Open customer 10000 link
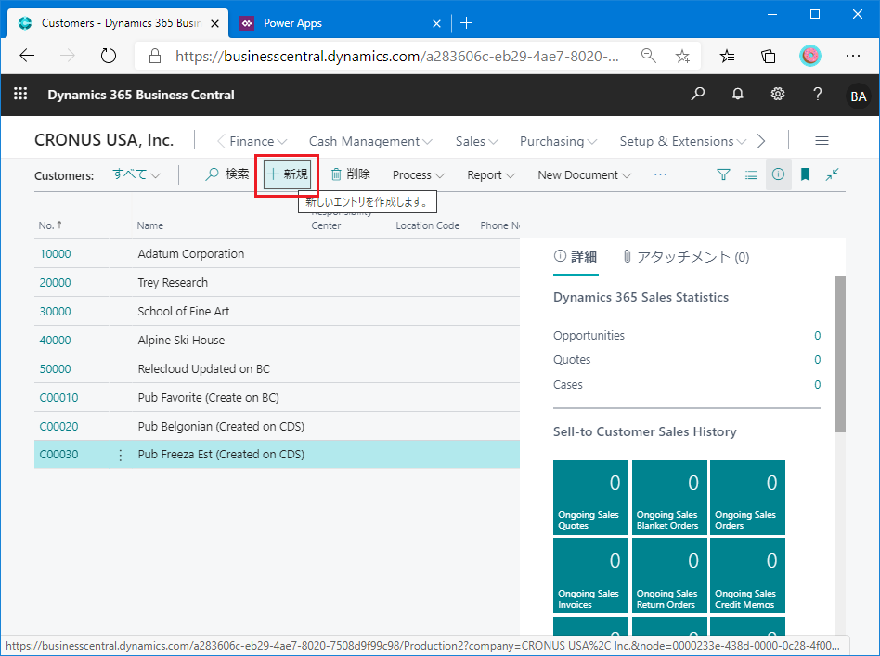Viewport: 880px width, 656px height. (x=55, y=253)
